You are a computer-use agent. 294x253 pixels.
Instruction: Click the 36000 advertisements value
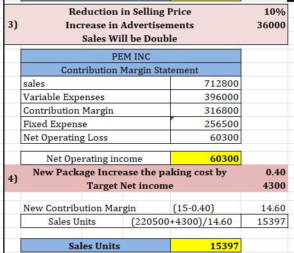click(x=271, y=25)
